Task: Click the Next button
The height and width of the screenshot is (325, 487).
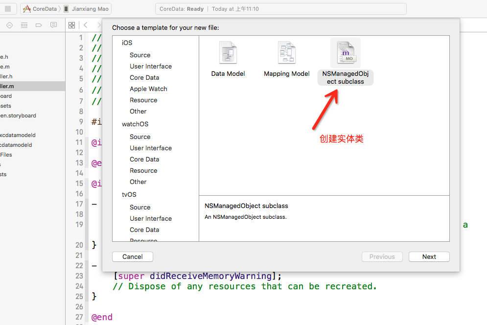Action: pos(429,256)
